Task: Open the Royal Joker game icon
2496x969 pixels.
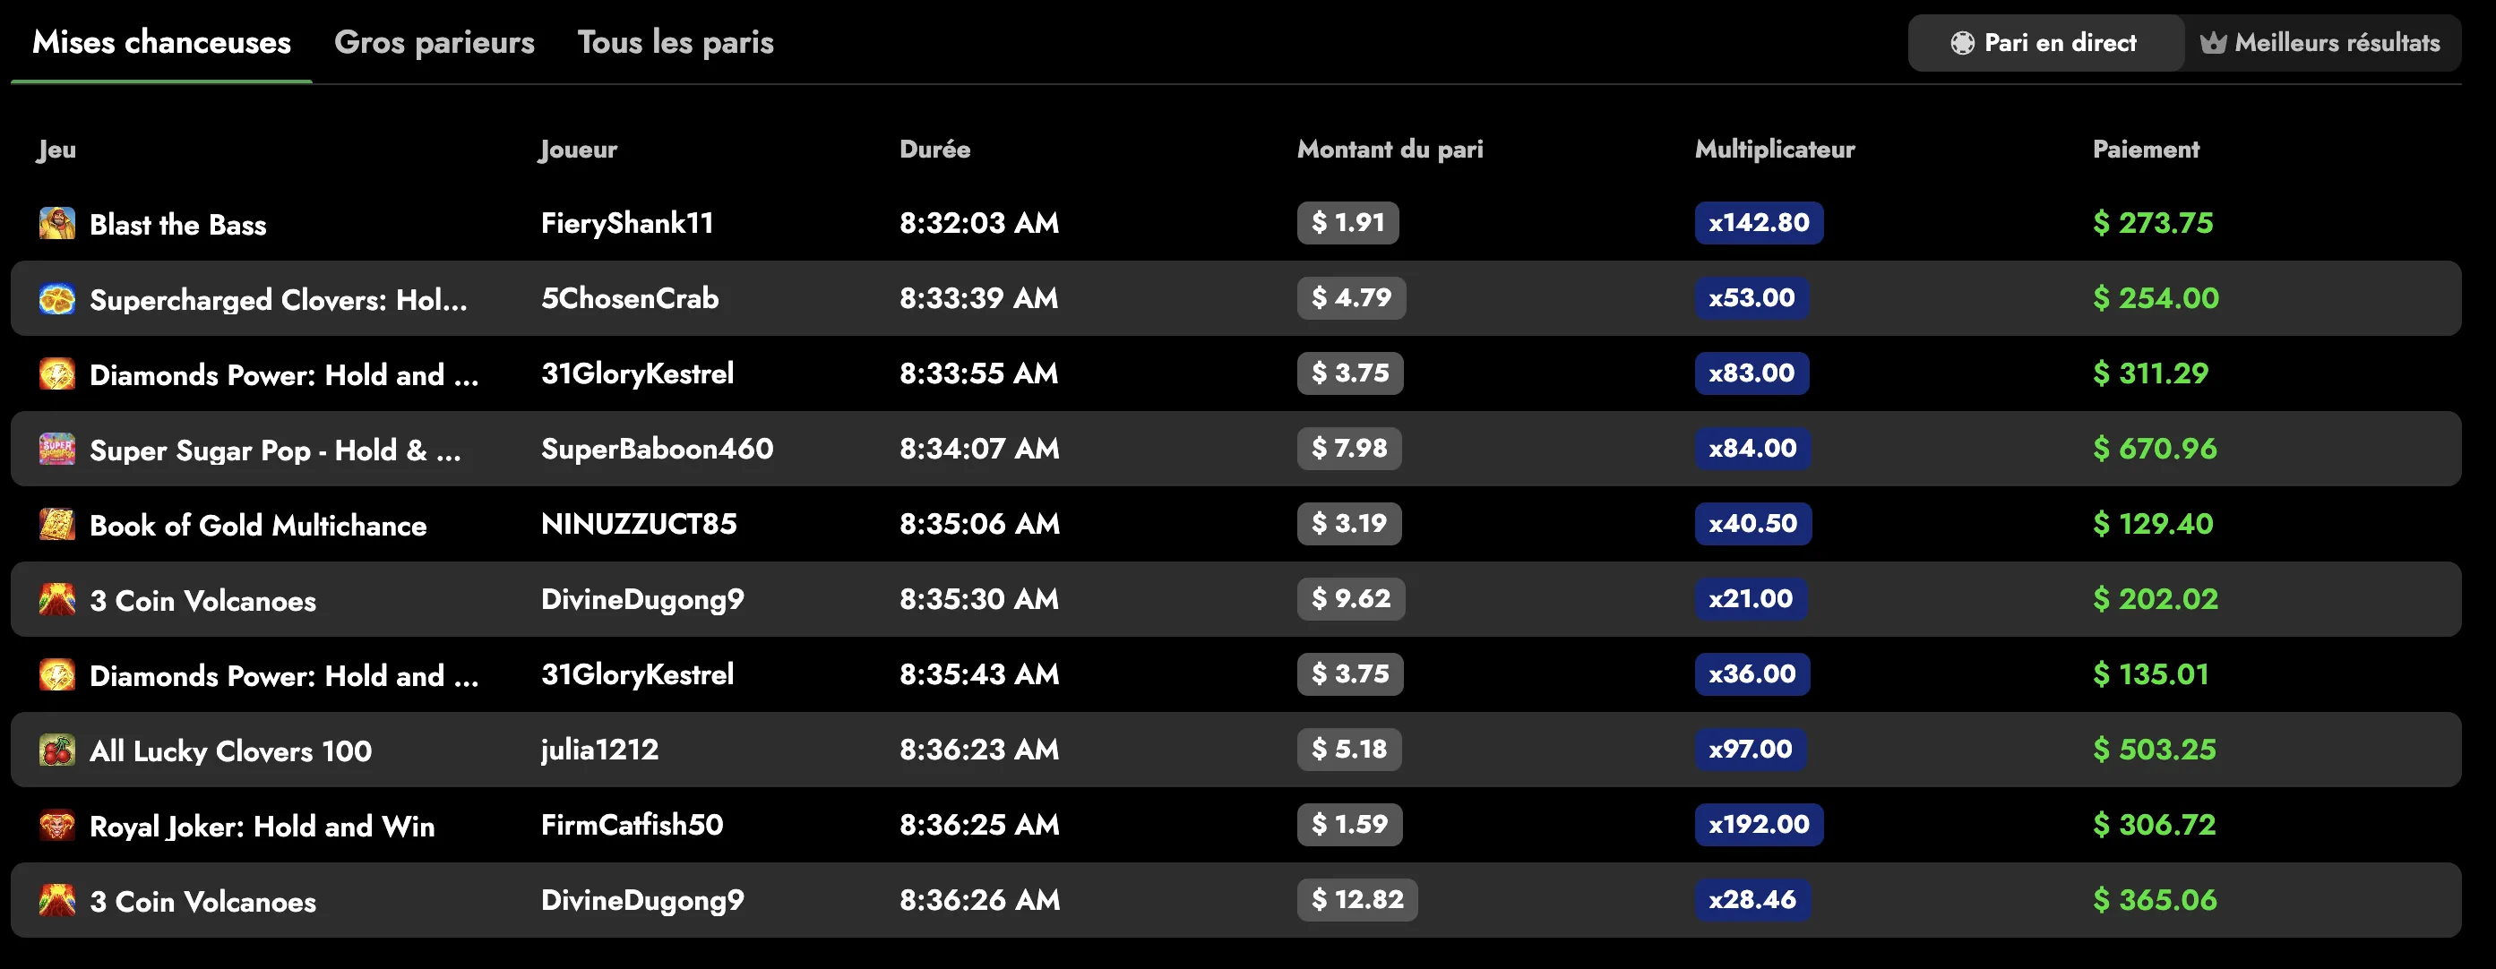Action: pos(57,825)
